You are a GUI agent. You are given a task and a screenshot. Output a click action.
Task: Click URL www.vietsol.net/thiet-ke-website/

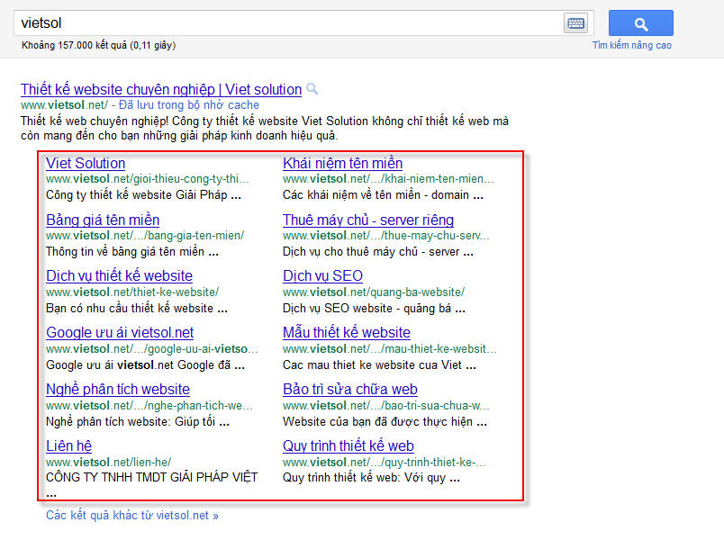[132, 292]
